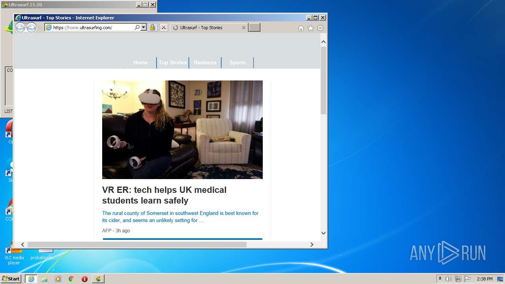Select the VLC media player desktop icon

click(x=14, y=254)
